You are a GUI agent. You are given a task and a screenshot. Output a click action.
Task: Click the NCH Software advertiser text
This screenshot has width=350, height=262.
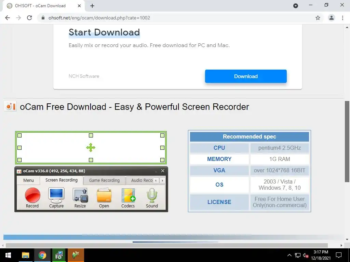pos(84,76)
